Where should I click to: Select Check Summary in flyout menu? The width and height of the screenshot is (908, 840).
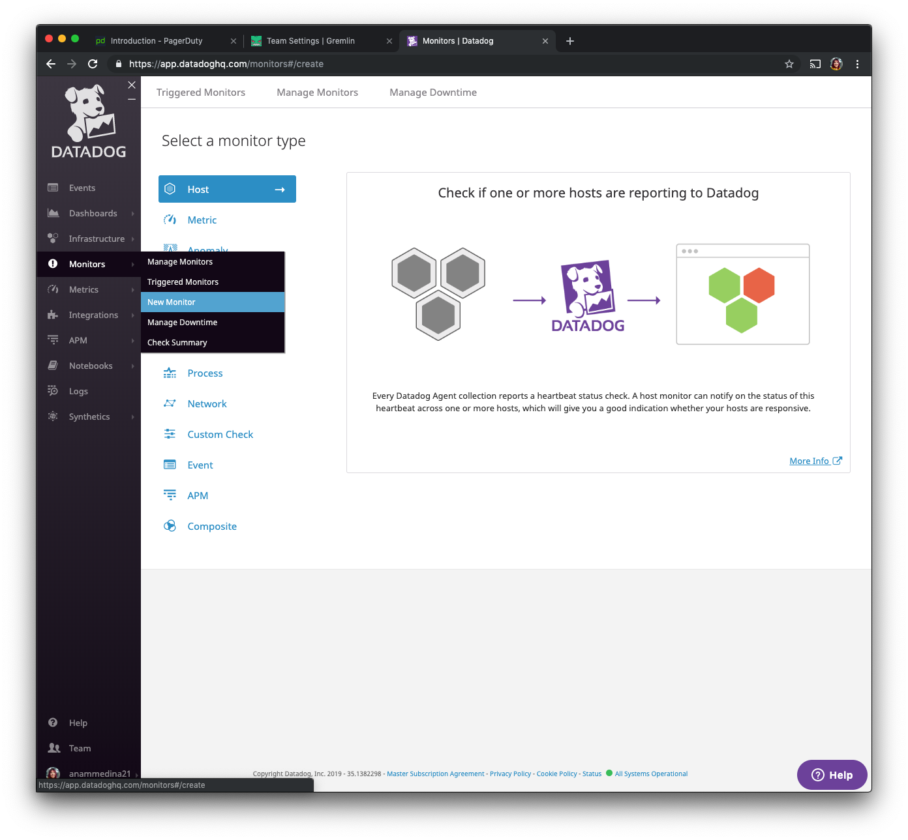(x=213, y=342)
